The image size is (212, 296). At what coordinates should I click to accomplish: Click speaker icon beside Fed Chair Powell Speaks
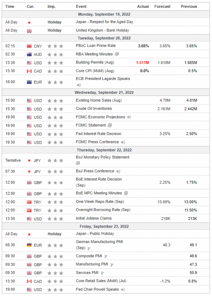123,290
